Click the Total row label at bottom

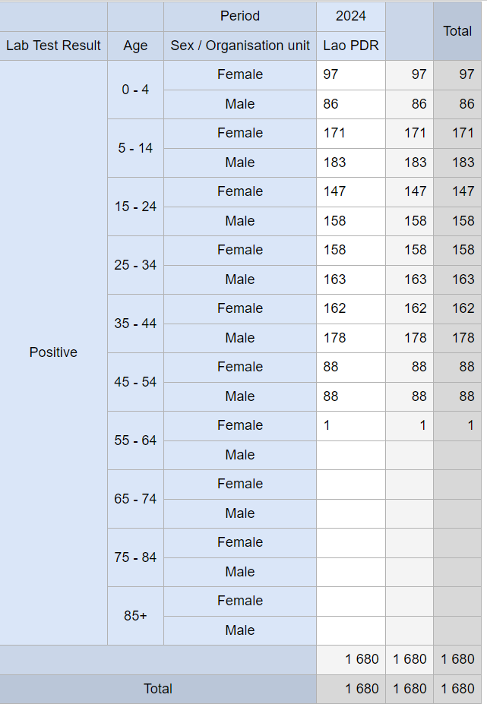tap(158, 689)
